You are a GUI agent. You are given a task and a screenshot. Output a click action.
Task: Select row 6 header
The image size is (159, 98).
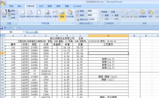(2, 53)
